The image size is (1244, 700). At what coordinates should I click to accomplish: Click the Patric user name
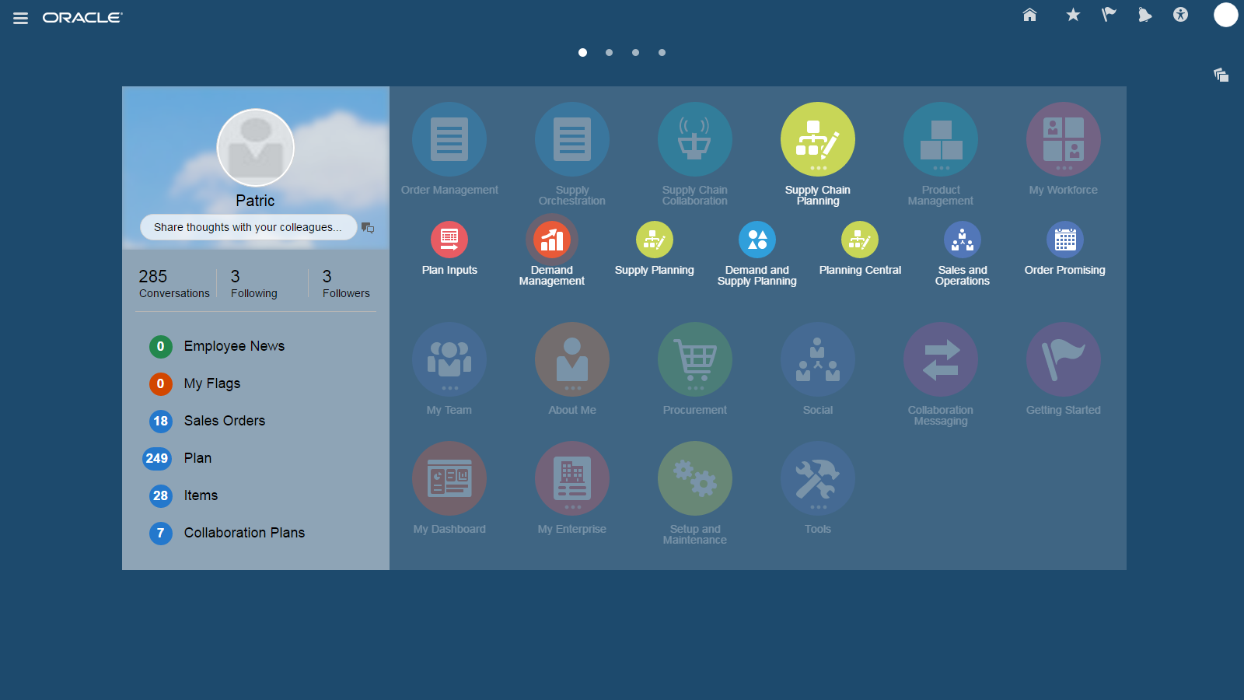[x=255, y=201]
